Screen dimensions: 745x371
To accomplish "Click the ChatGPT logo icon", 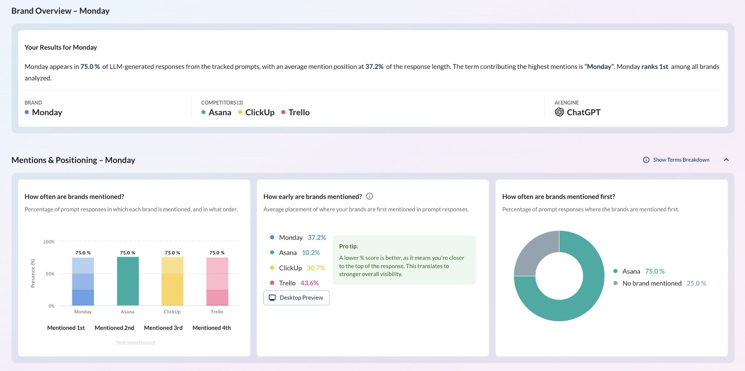I will pos(559,112).
